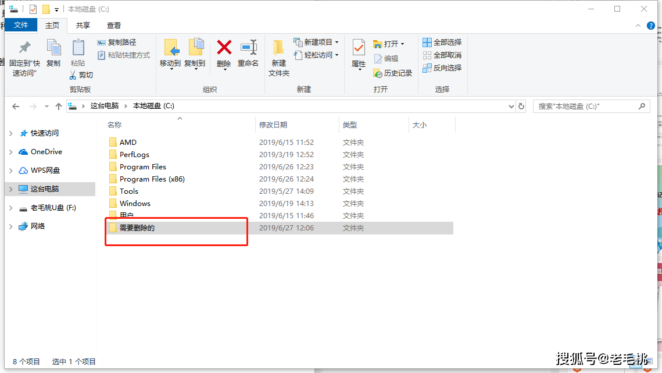Screen dimensions: 662x373
Task: Select WPS网盘 in navigation pane
Action: [40, 170]
